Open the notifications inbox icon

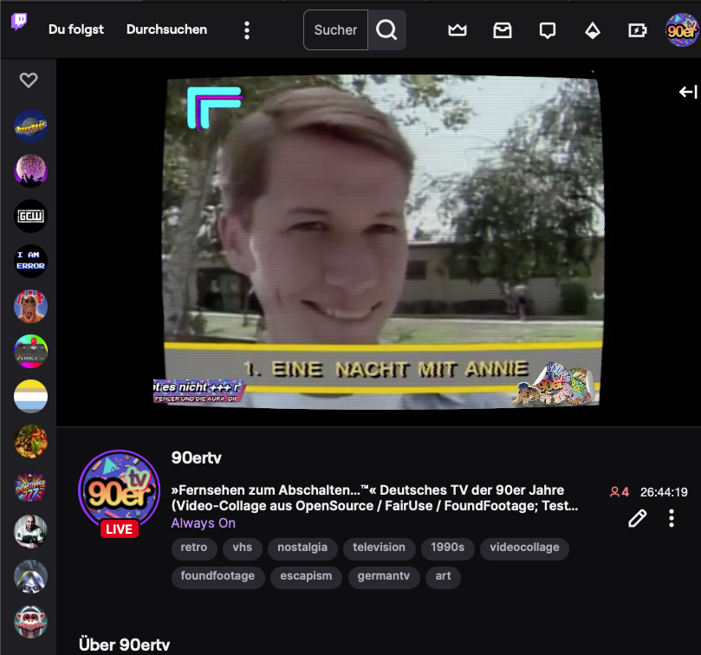503,30
